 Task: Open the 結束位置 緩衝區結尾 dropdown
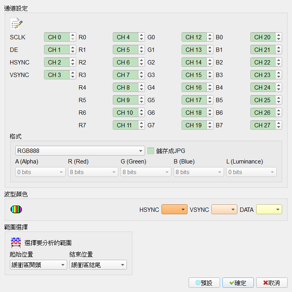coord(98,264)
